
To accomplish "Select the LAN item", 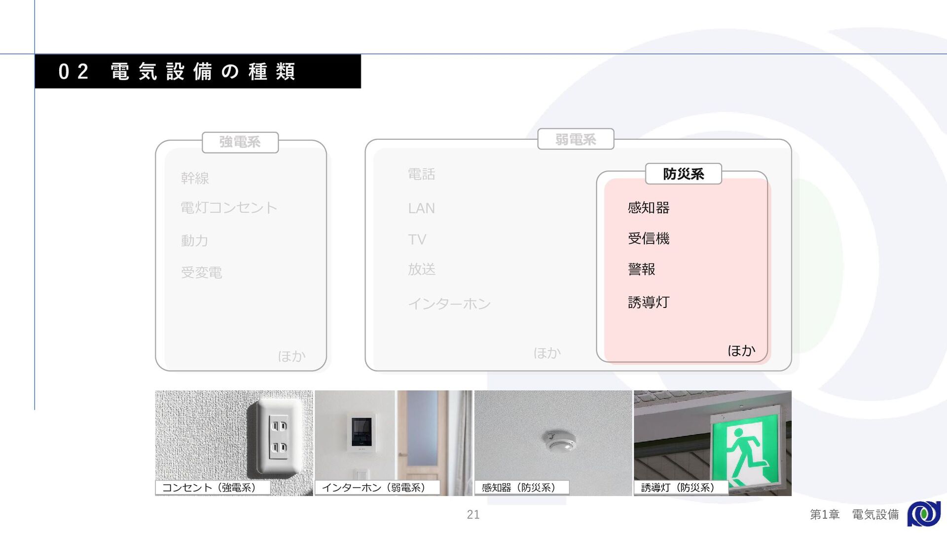I will click(x=421, y=208).
